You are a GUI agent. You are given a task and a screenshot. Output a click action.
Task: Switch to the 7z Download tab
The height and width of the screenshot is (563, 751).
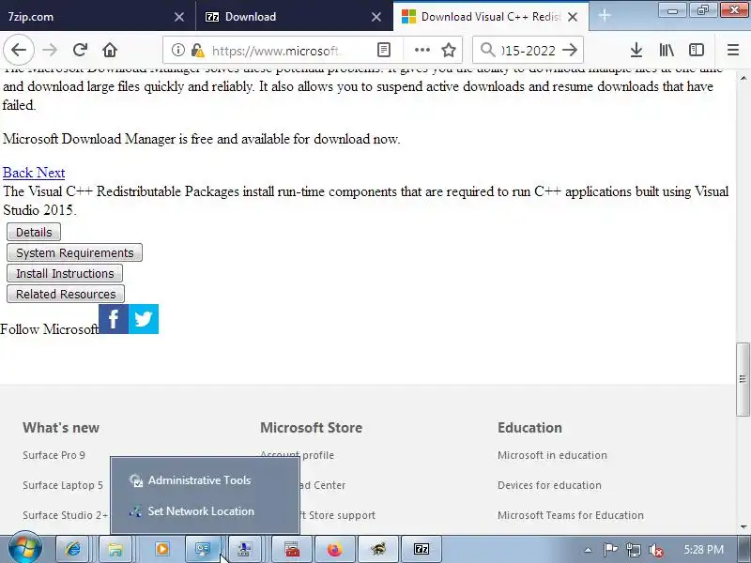(x=294, y=17)
